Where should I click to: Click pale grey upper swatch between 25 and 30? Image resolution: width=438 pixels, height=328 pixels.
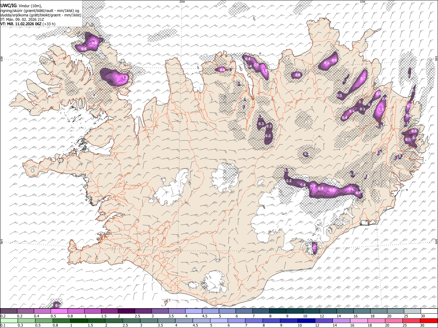tap(413, 311)
